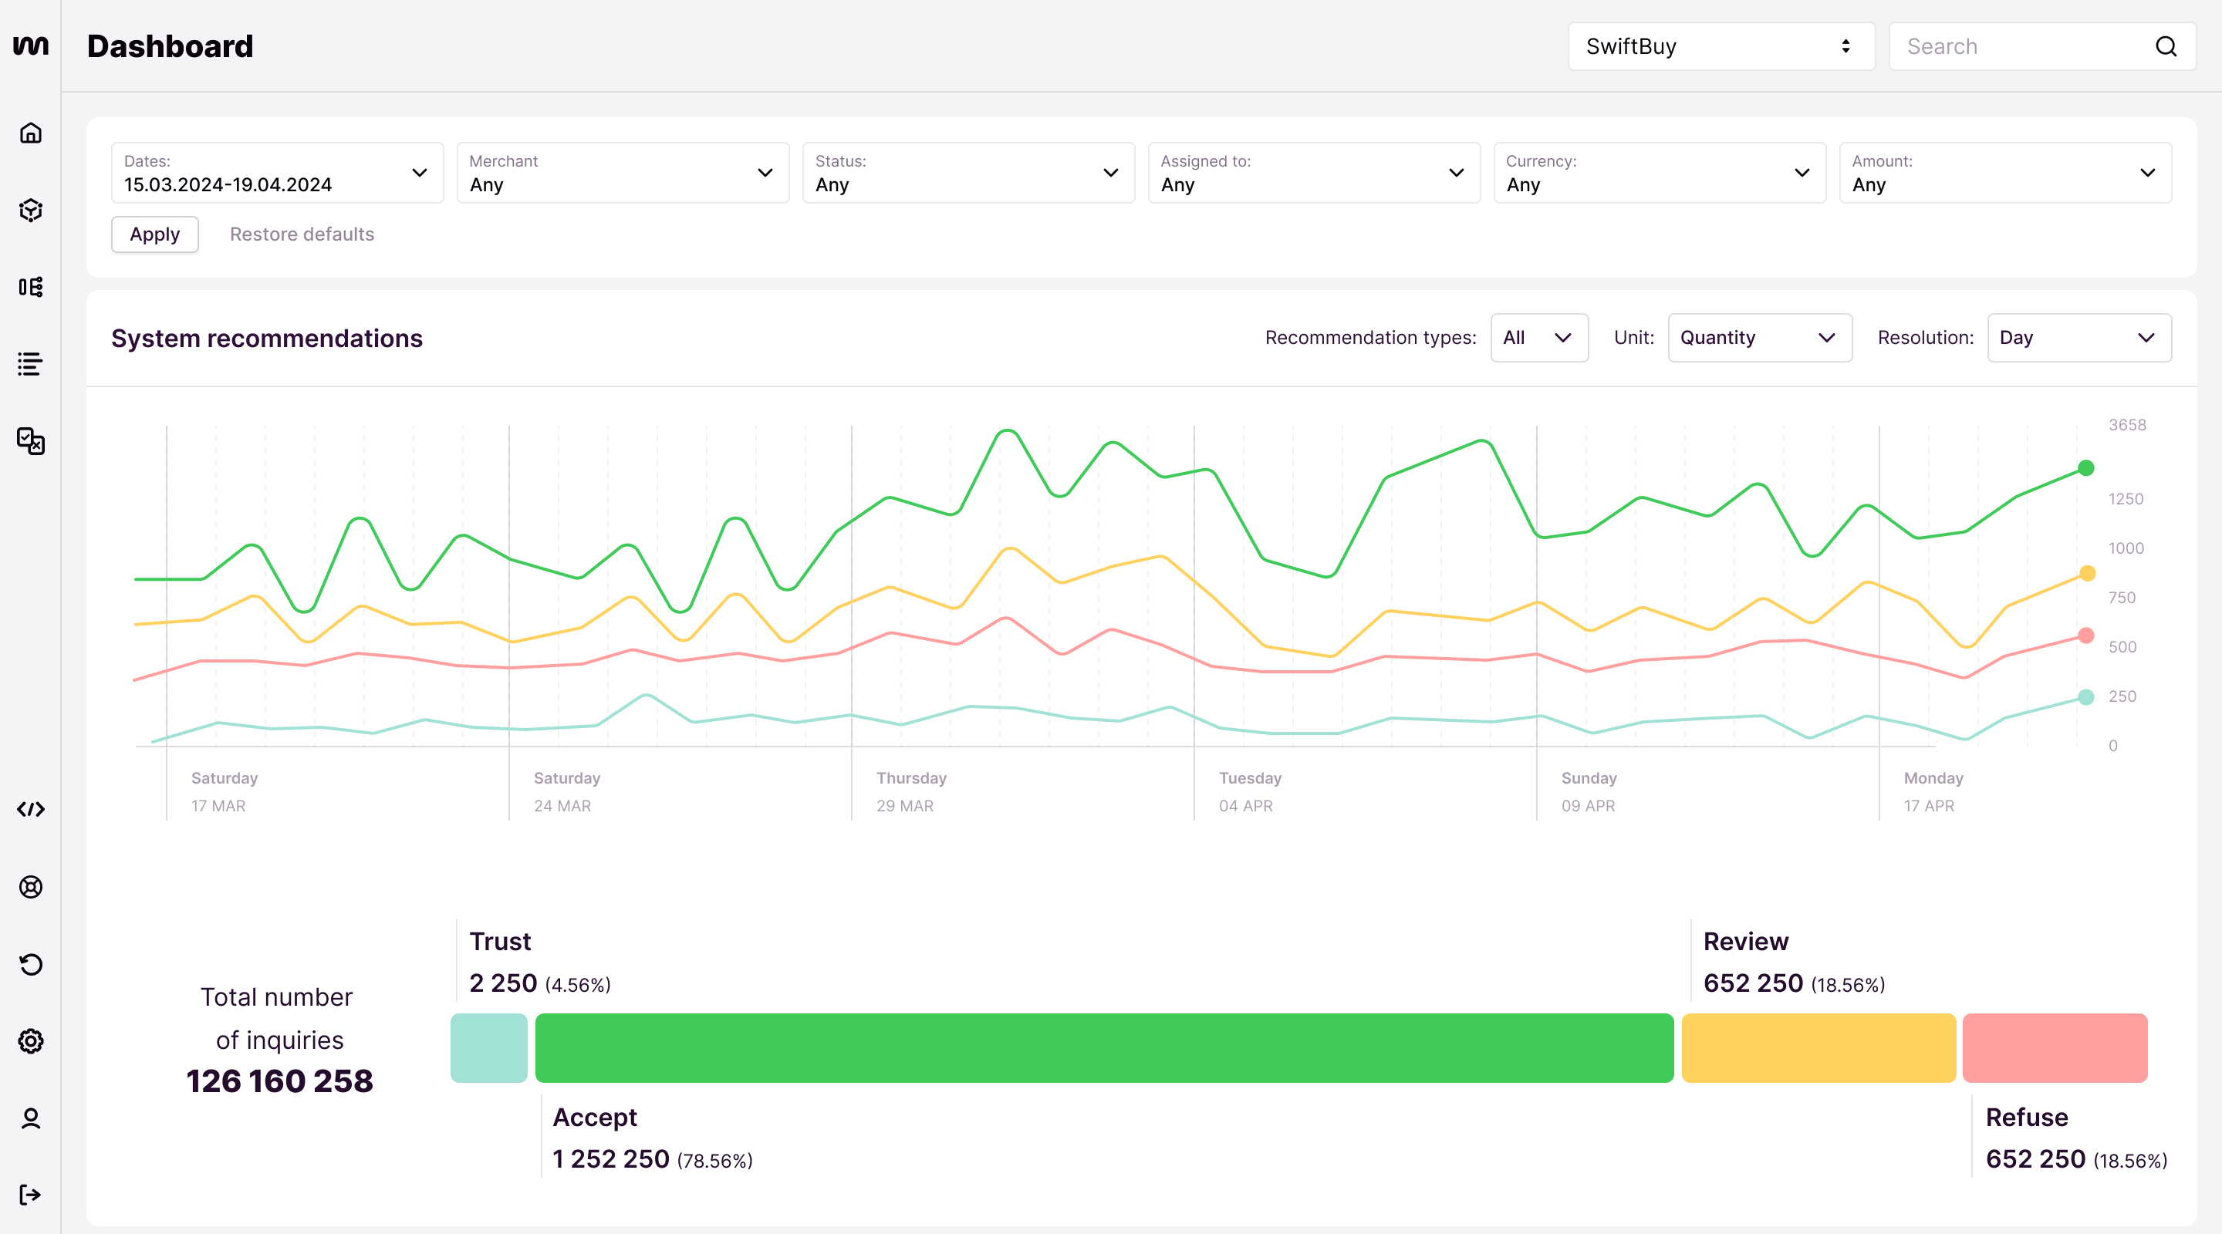The height and width of the screenshot is (1234, 2222).
Task: Click the green line's end point marker
Action: [2085, 468]
